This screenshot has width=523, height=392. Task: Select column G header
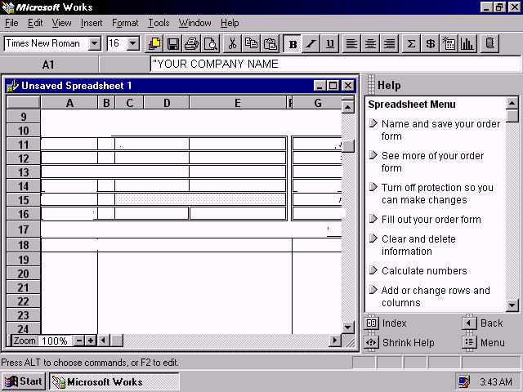click(318, 103)
